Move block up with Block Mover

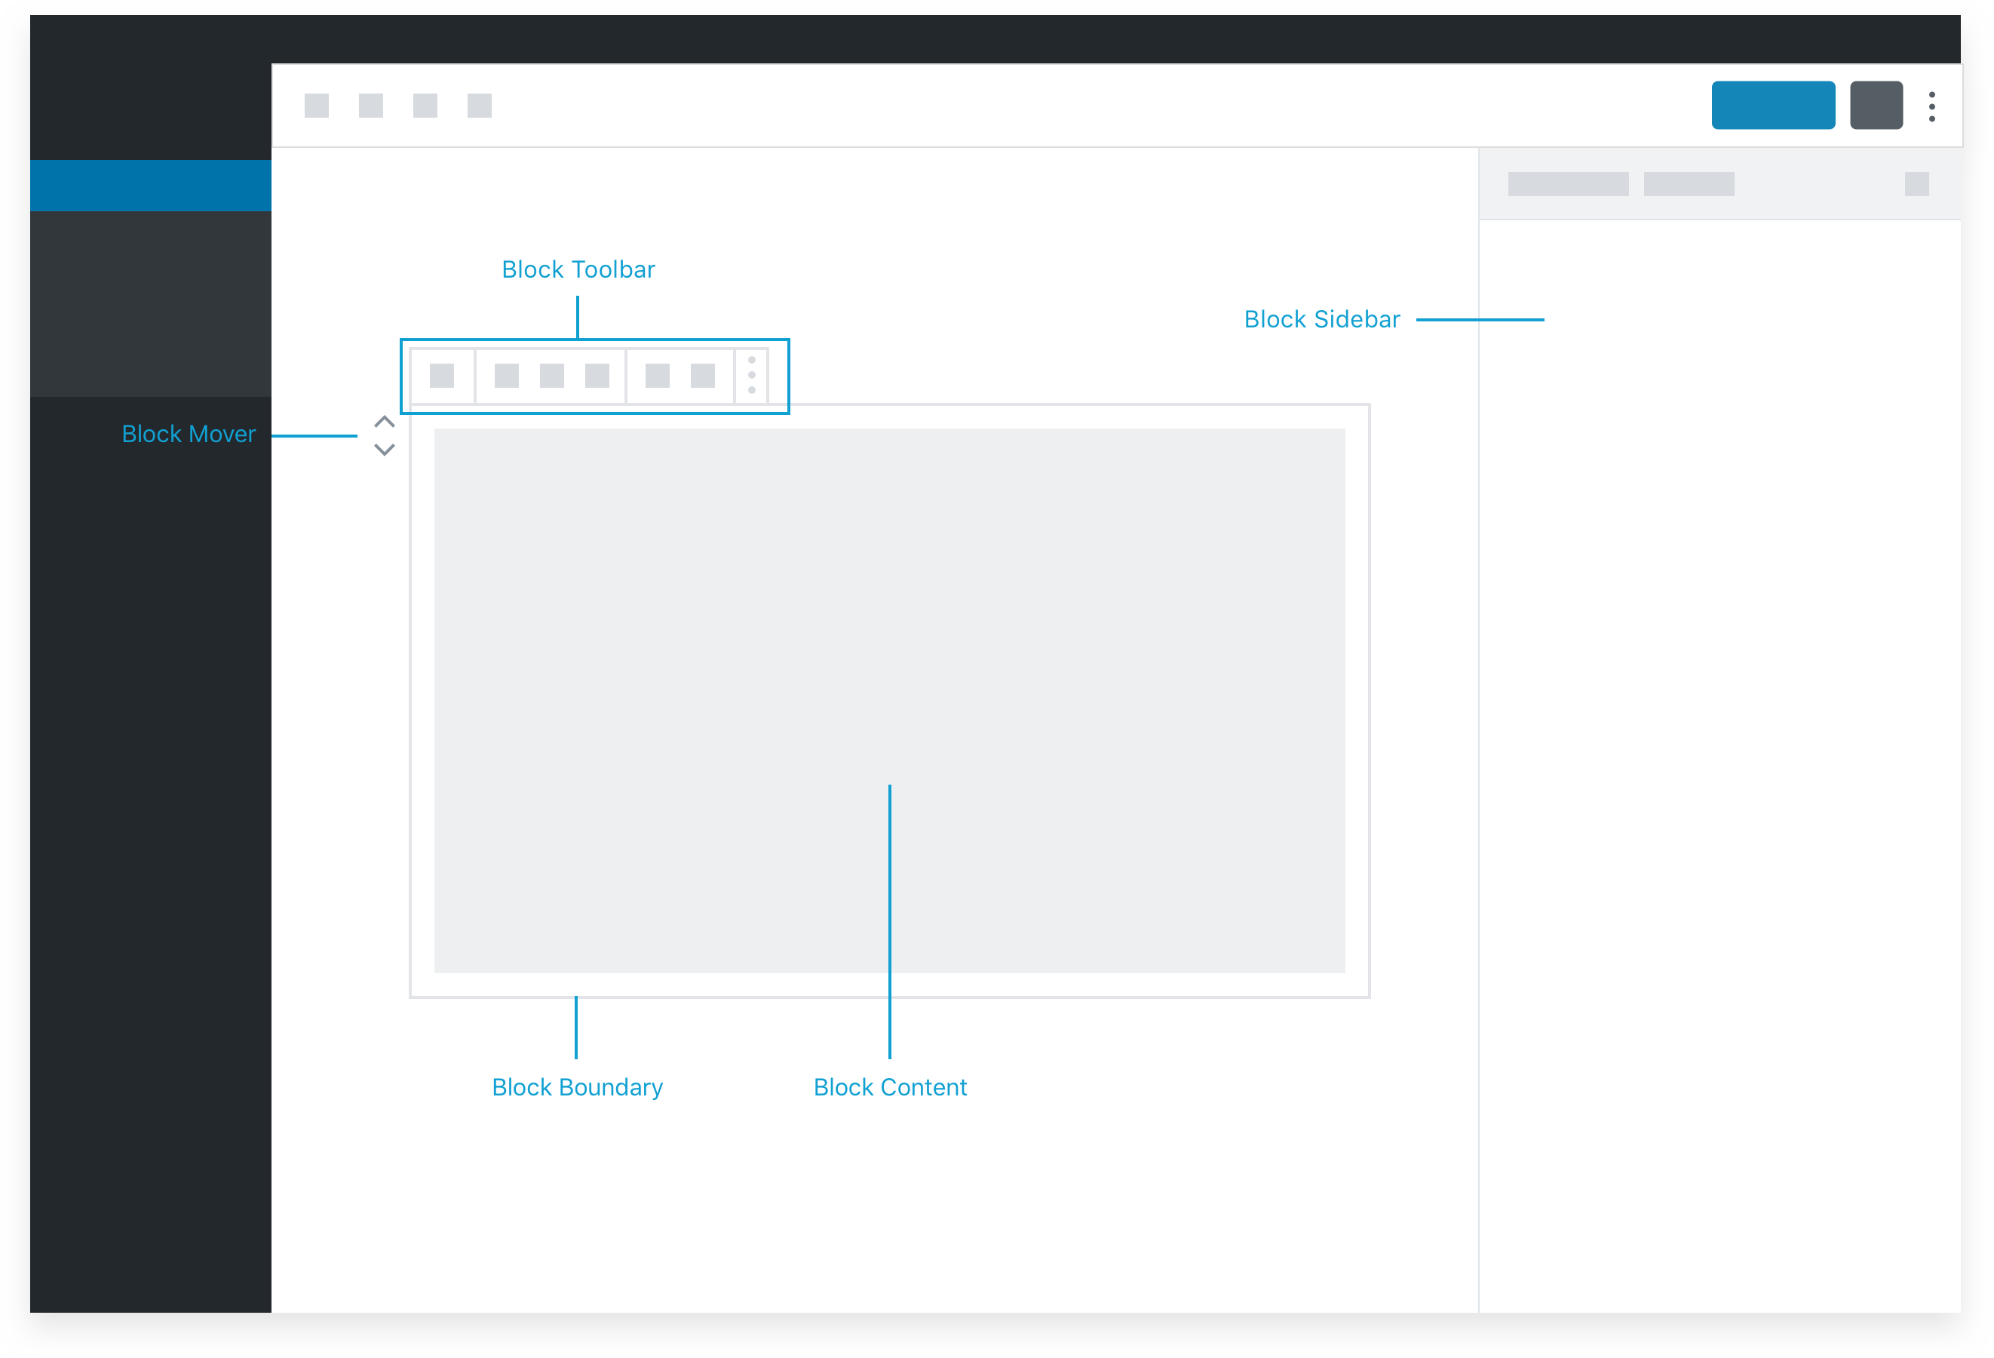pyautogui.click(x=385, y=421)
